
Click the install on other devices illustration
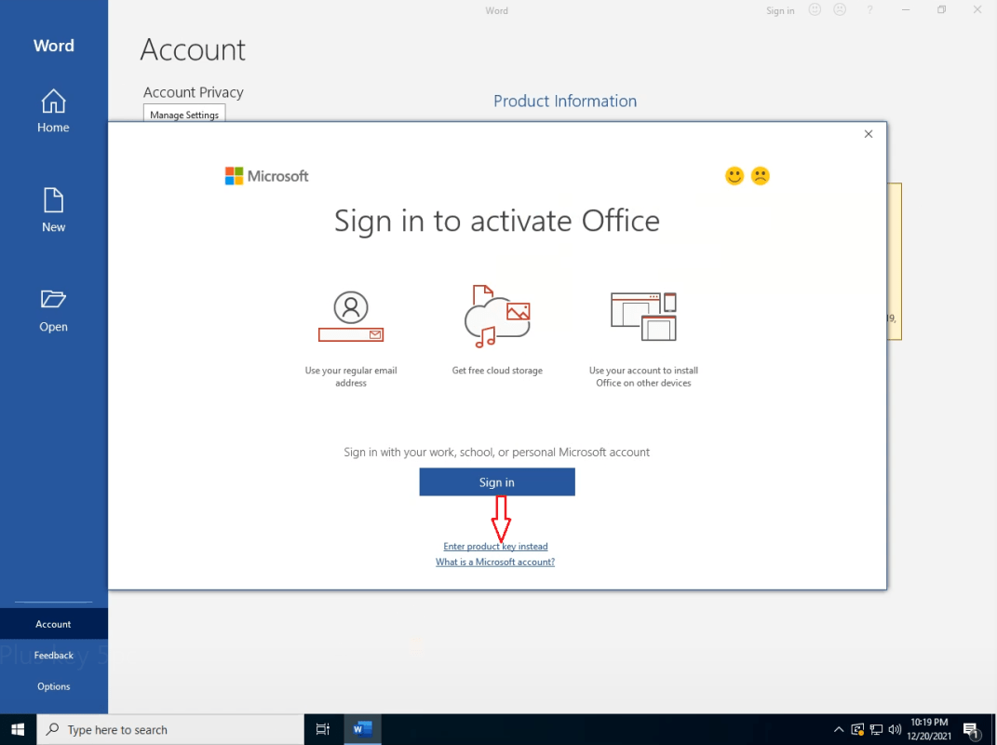pyautogui.click(x=643, y=317)
